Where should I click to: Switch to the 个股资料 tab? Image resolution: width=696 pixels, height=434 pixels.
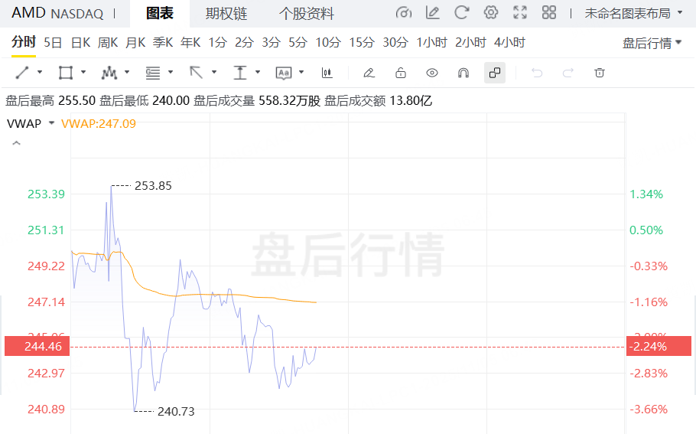point(306,13)
